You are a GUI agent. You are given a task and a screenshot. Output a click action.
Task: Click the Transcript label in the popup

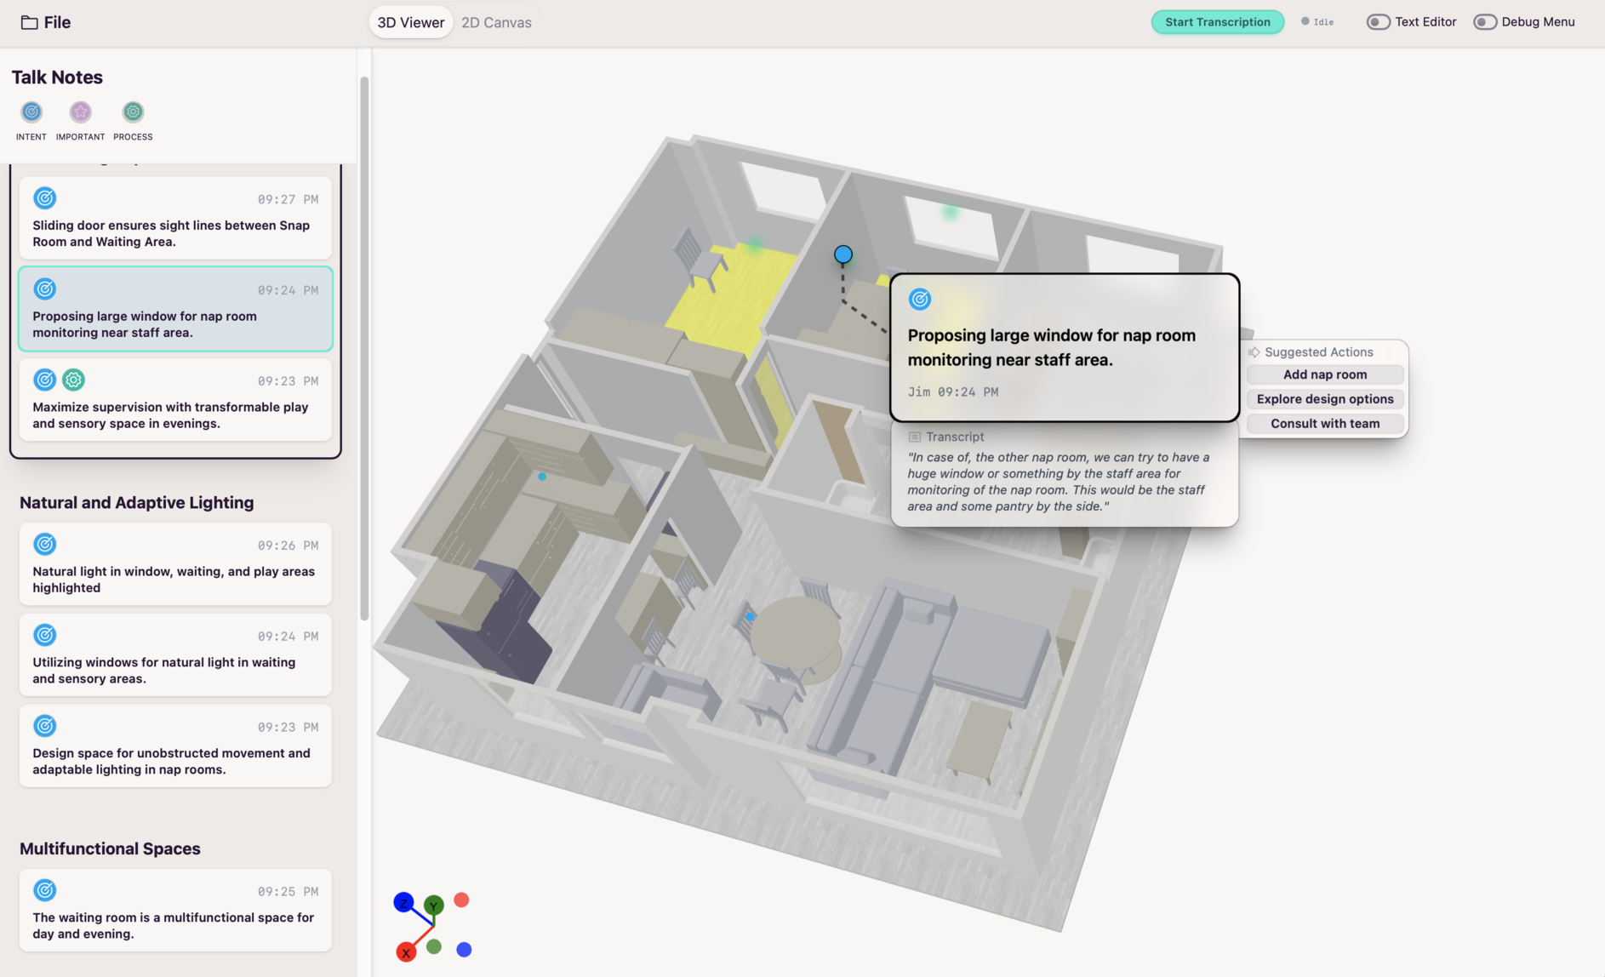coord(946,437)
